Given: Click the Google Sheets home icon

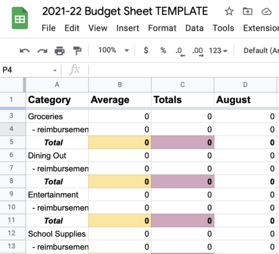Looking at the screenshot, I should [20, 18].
